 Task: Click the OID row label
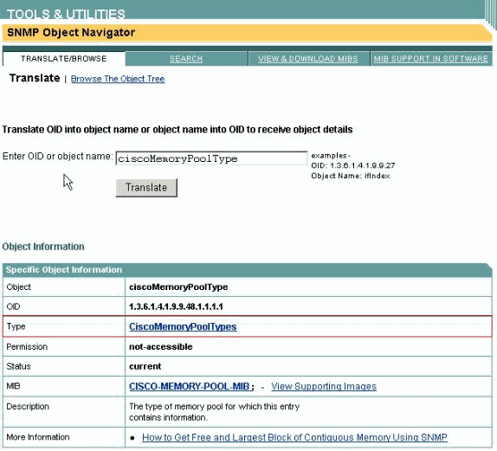13,306
